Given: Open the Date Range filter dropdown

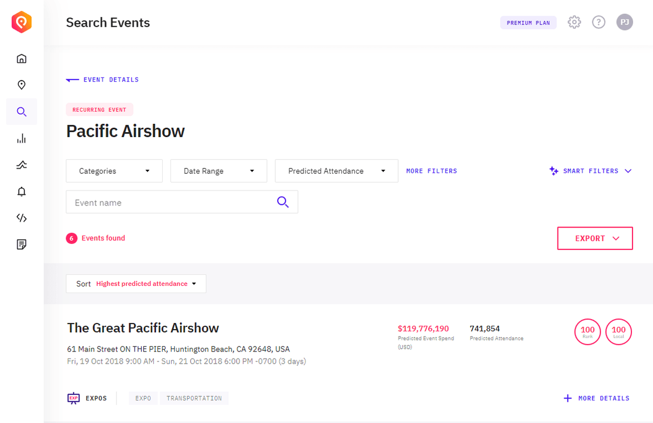Looking at the screenshot, I should [218, 170].
